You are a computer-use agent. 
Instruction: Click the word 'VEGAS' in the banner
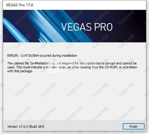click(76, 27)
